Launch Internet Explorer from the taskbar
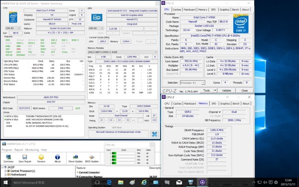The width and height of the screenshot is (299, 187). click(144, 182)
